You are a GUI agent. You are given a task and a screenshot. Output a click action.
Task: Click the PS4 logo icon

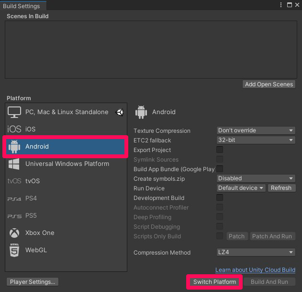(x=14, y=199)
